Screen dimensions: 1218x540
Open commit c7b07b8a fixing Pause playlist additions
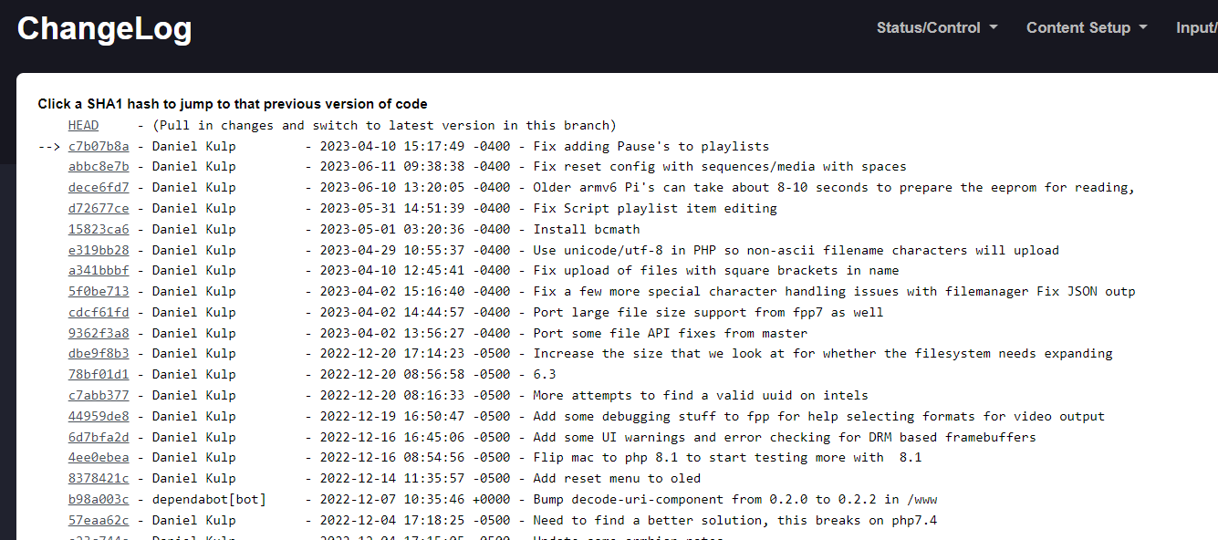99,146
